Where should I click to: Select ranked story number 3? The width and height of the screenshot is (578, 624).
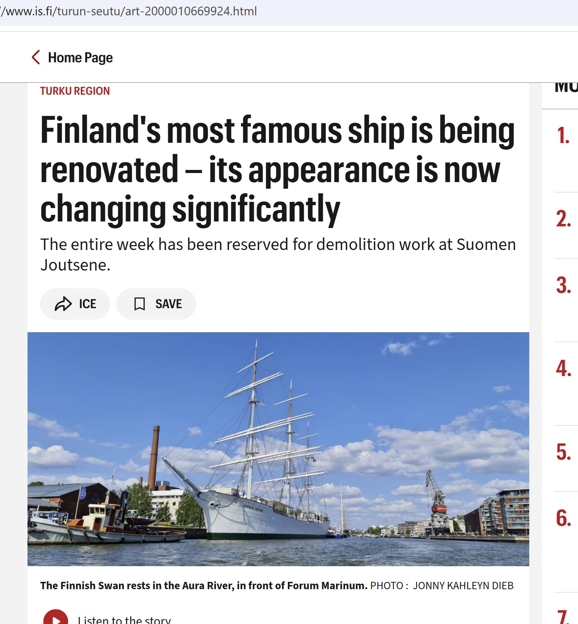[563, 285]
